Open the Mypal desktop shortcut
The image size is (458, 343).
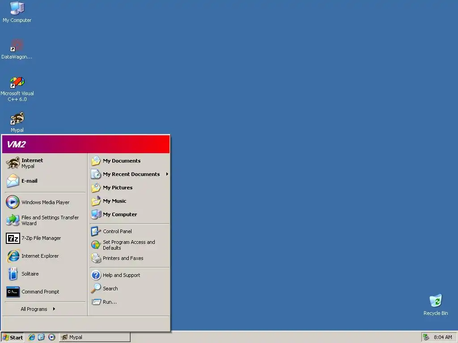pos(17,122)
